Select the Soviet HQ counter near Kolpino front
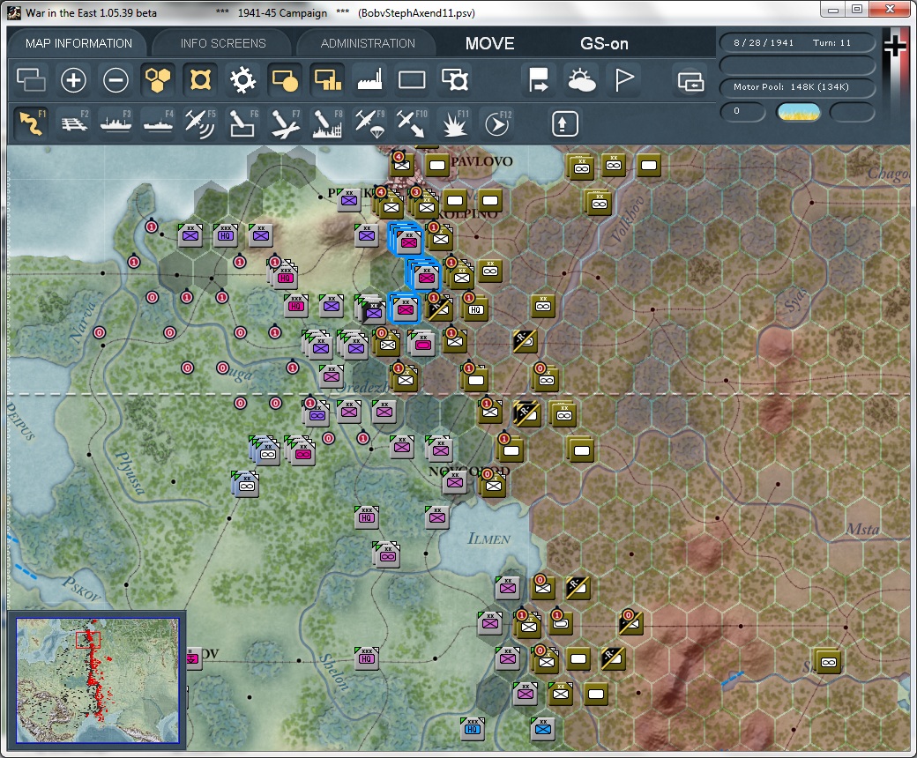 click(475, 309)
